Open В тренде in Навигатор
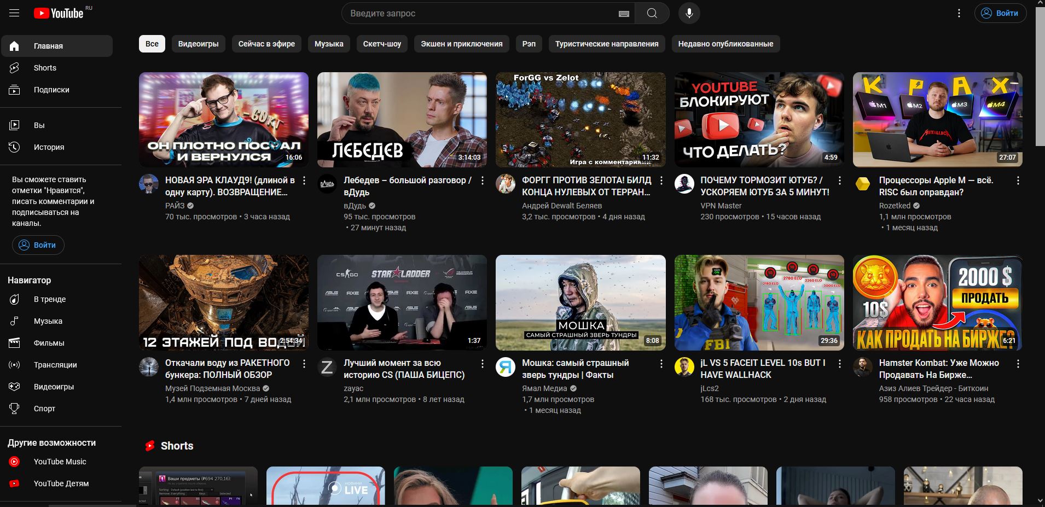 [57, 299]
